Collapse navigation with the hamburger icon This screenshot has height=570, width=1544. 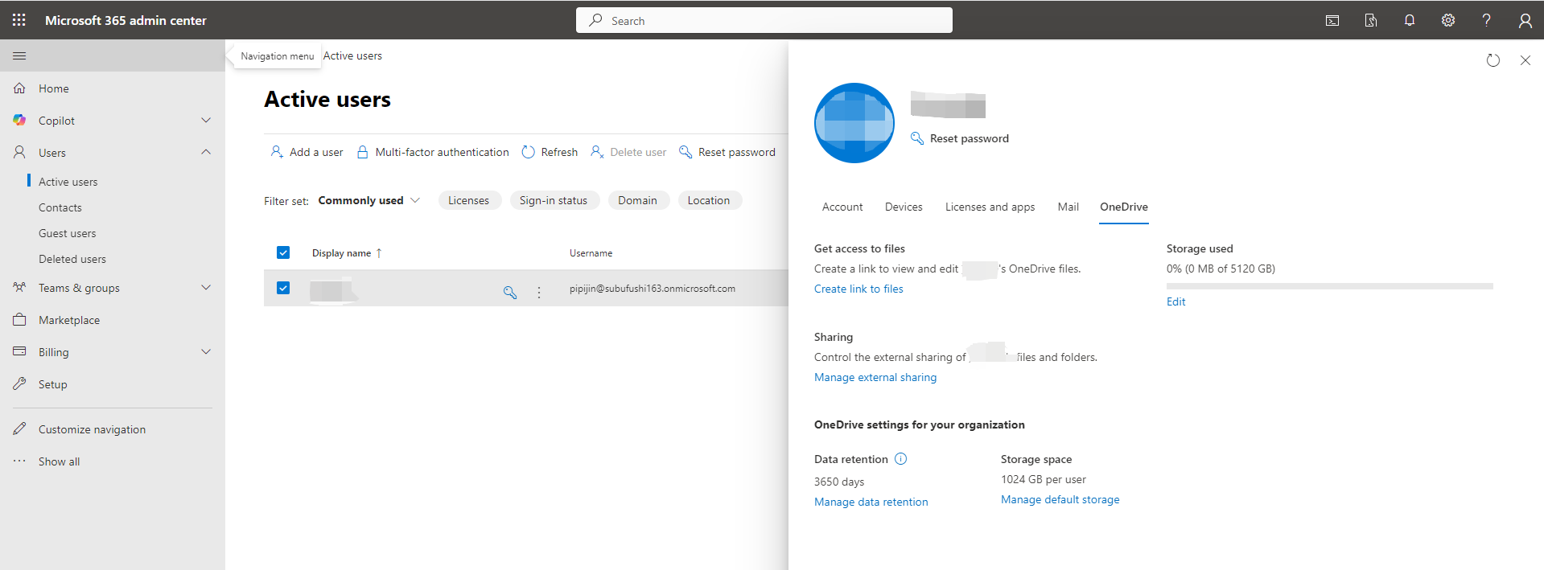click(19, 55)
